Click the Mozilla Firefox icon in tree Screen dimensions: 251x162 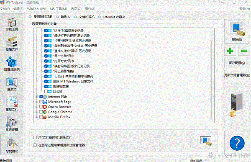45,117
